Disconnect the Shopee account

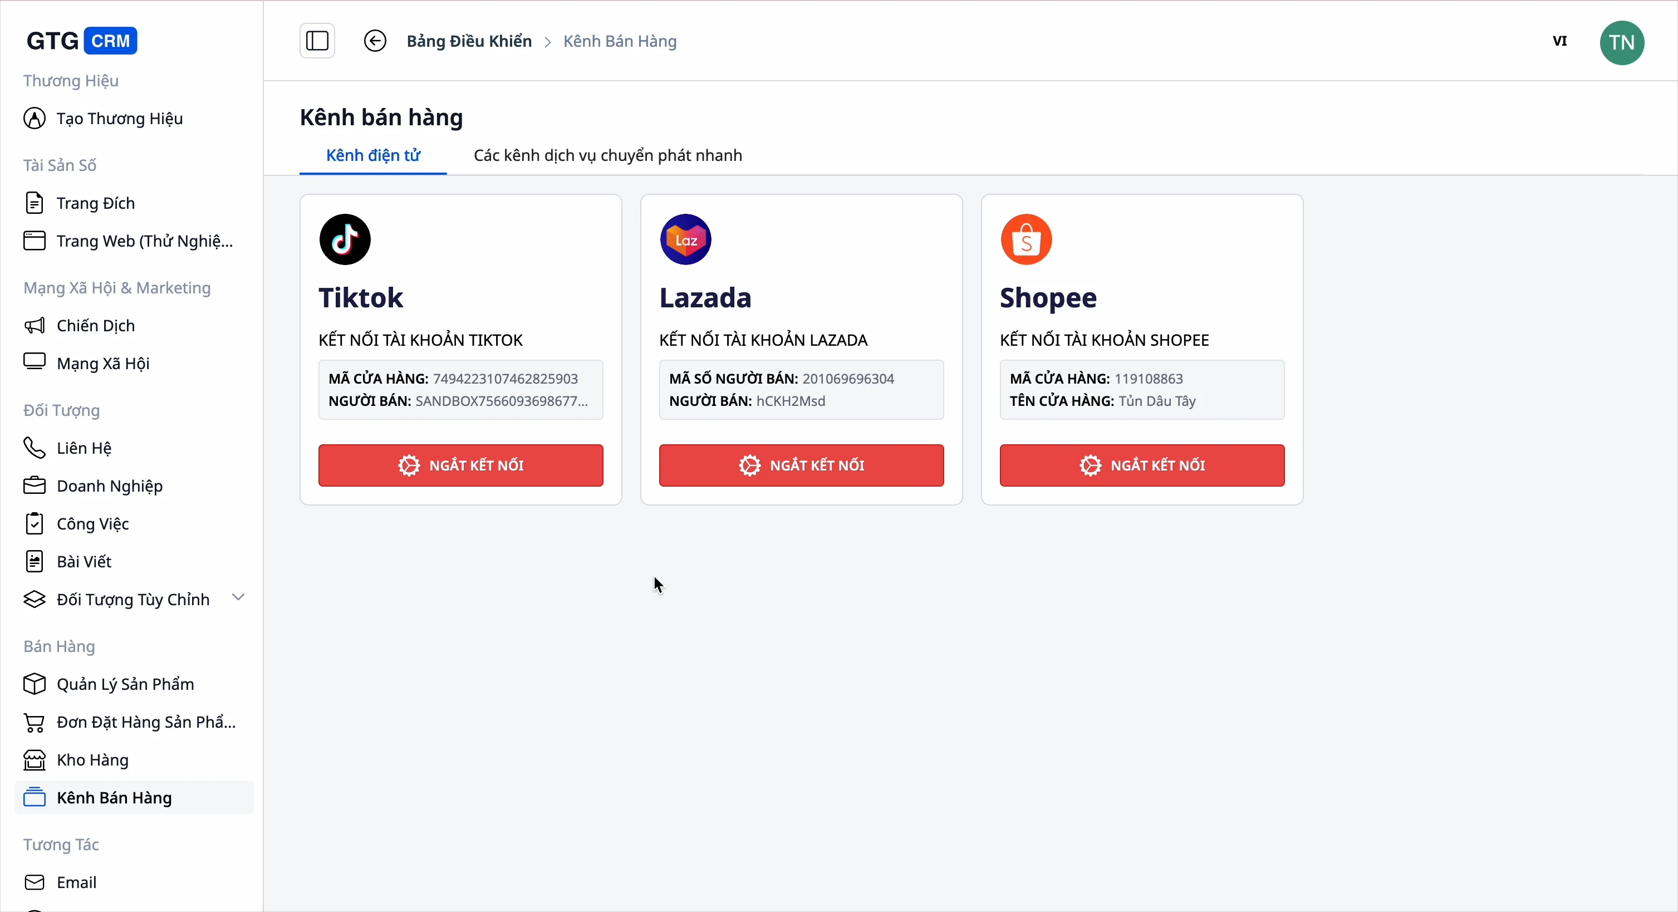[x=1141, y=465]
